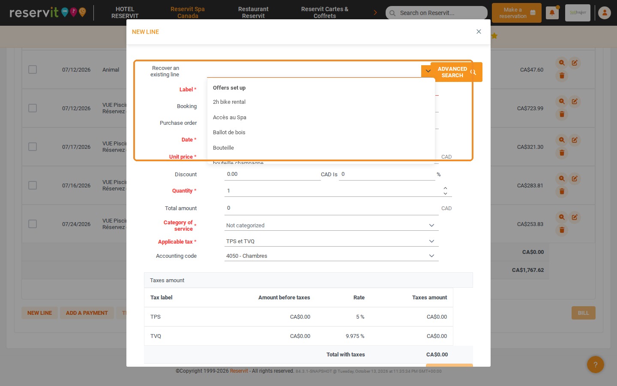Show more establishments with the right chevron
The height and width of the screenshot is (386, 617).
pos(375,12)
